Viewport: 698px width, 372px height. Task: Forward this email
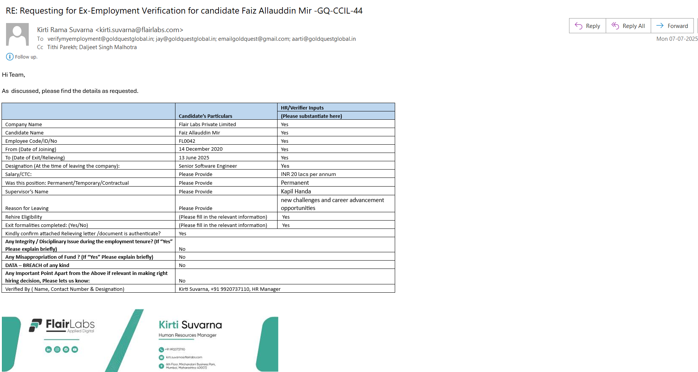point(672,26)
